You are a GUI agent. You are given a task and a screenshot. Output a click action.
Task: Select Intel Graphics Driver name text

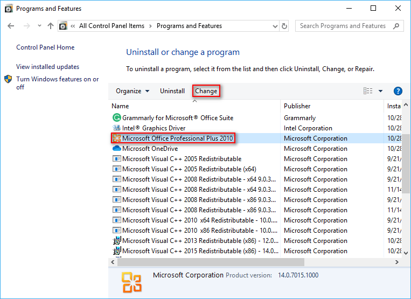[154, 128]
